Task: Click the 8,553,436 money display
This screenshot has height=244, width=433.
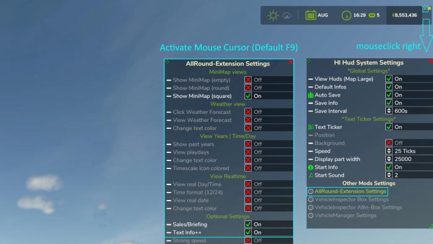Action: coord(405,15)
